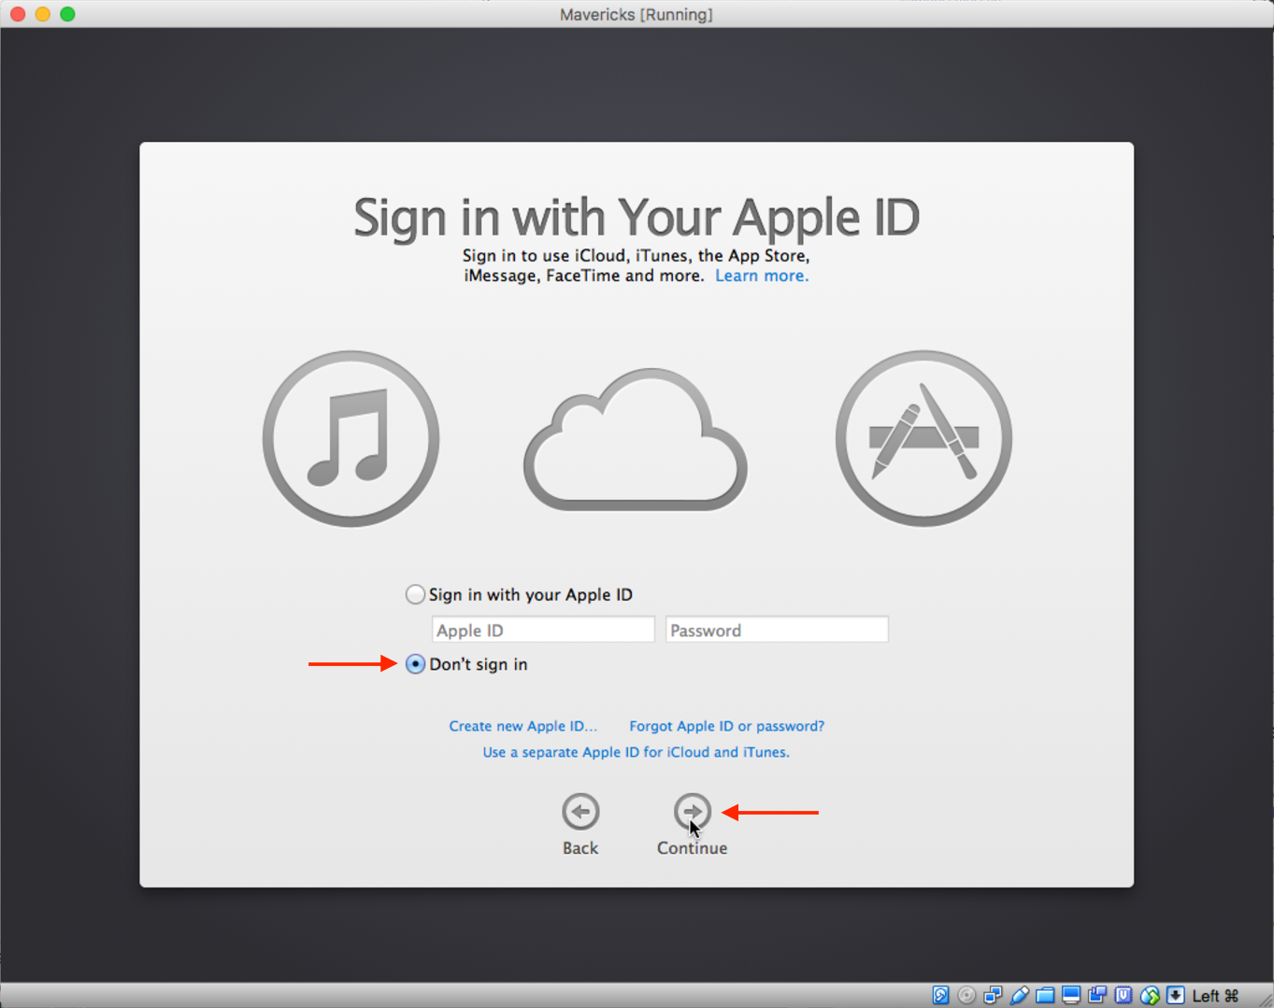Screen dimensions: 1274x1008
Task: Open the "Learn more." link
Action: coord(761,276)
